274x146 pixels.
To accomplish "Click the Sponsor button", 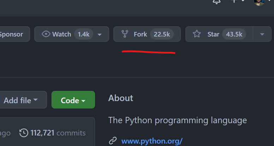I will [x=14, y=34].
